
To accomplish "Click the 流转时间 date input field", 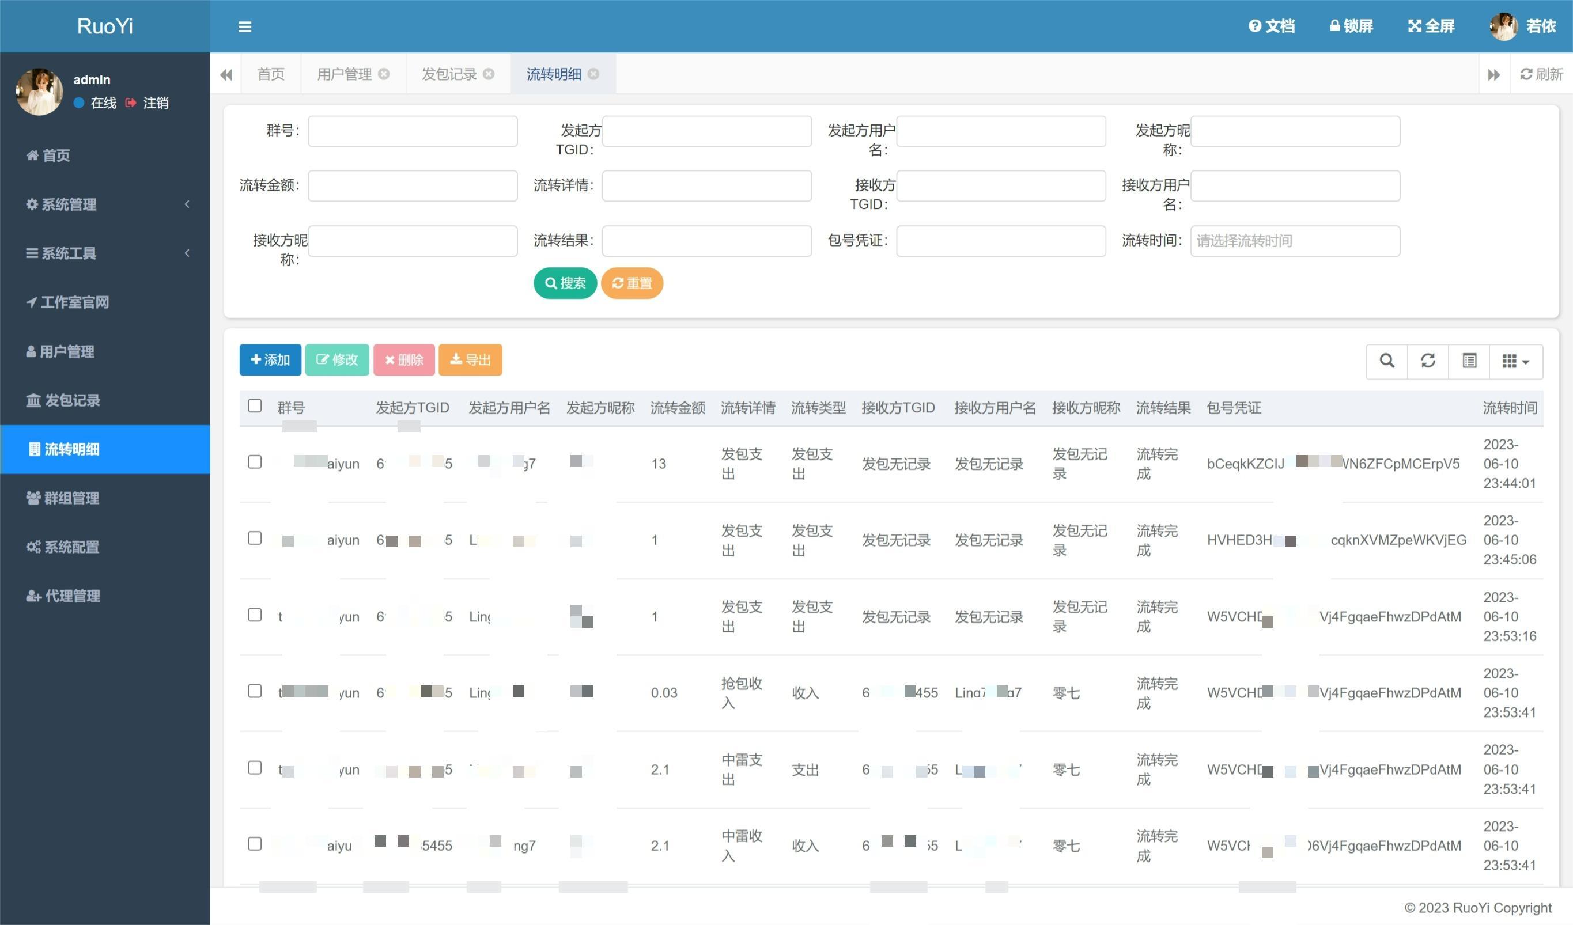I will (1294, 241).
